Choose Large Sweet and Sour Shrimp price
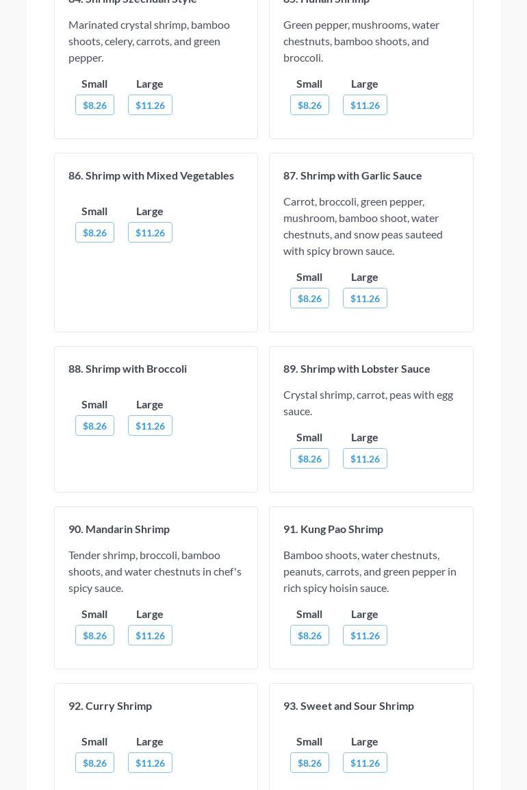The height and width of the screenshot is (790, 527). tap(365, 763)
